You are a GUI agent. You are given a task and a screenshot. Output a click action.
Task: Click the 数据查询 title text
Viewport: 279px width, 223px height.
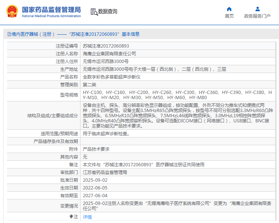click(108, 11)
